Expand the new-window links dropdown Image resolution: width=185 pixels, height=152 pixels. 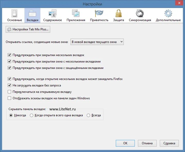[97, 42]
